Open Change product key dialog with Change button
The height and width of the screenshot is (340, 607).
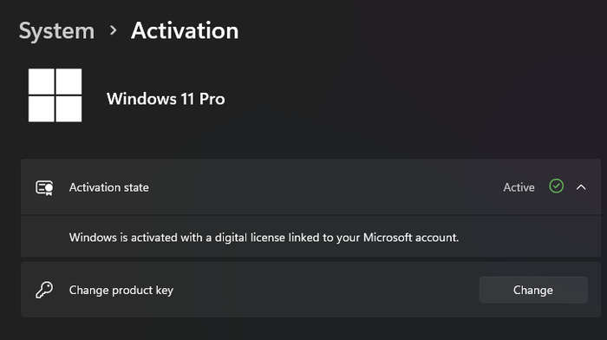click(x=533, y=290)
